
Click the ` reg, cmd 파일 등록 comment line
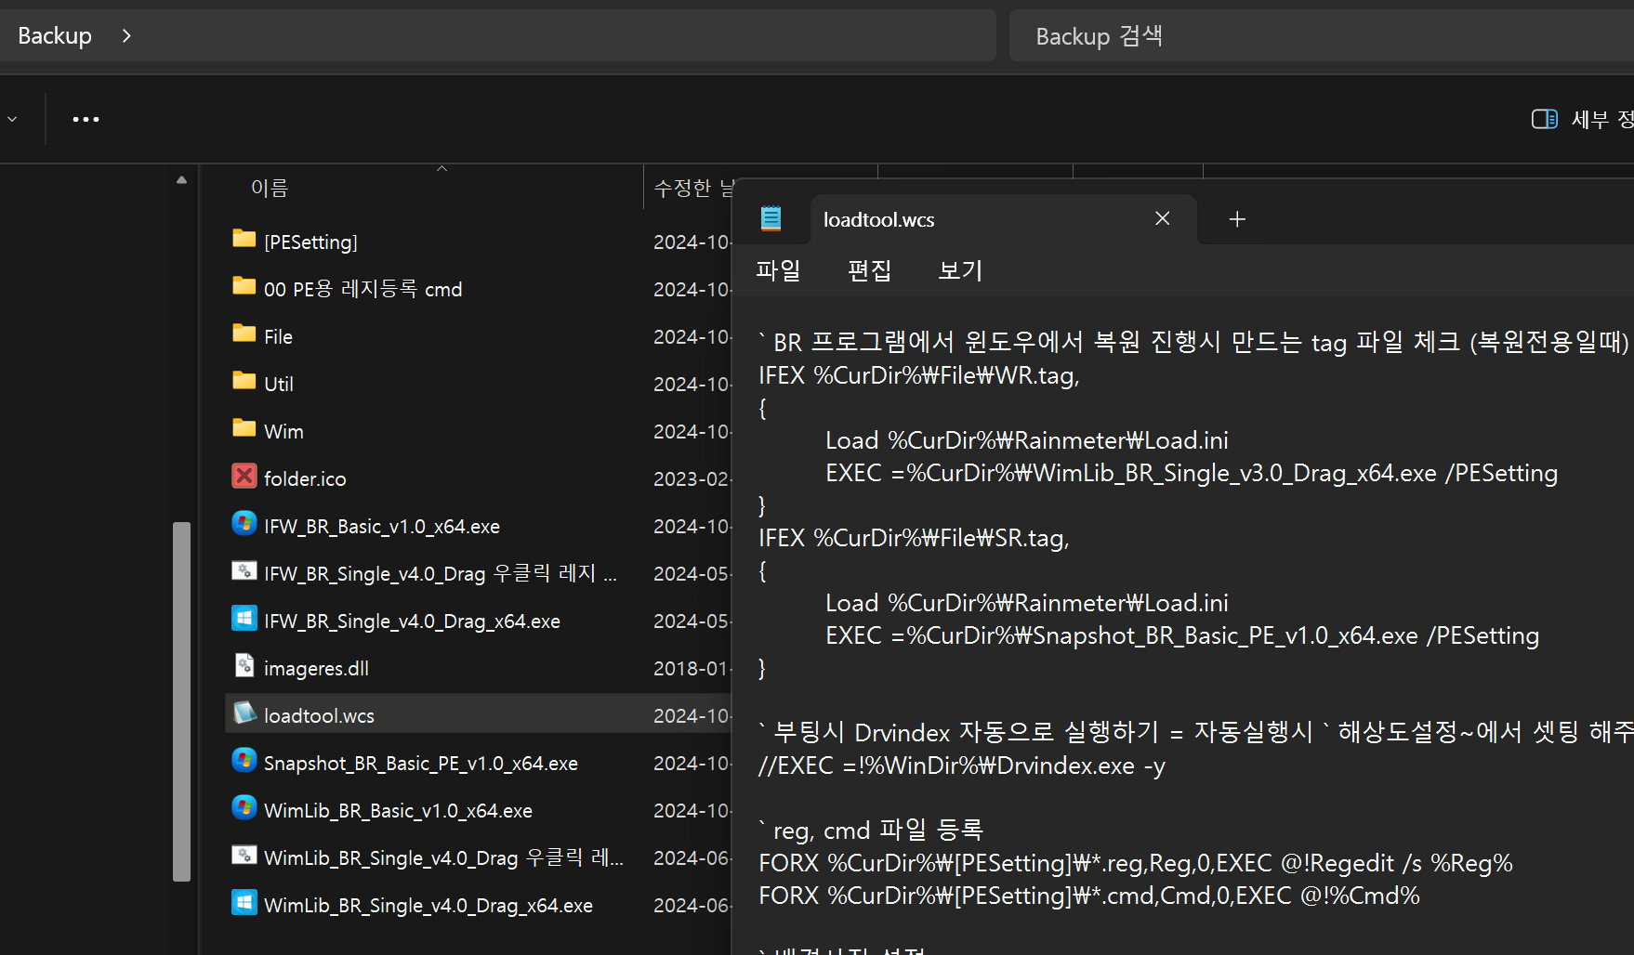click(871, 830)
